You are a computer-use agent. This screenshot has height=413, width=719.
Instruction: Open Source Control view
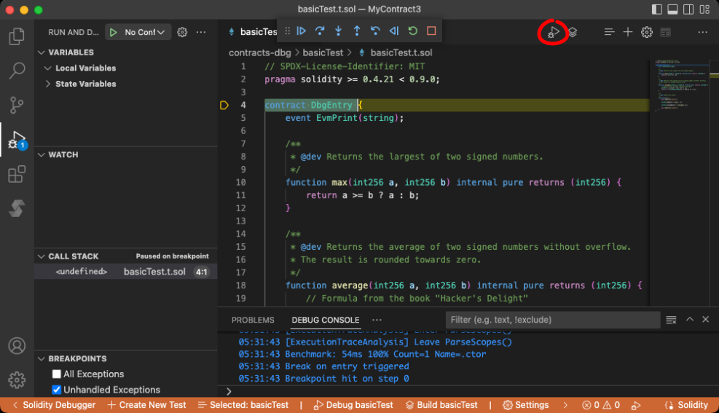coord(16,105)
